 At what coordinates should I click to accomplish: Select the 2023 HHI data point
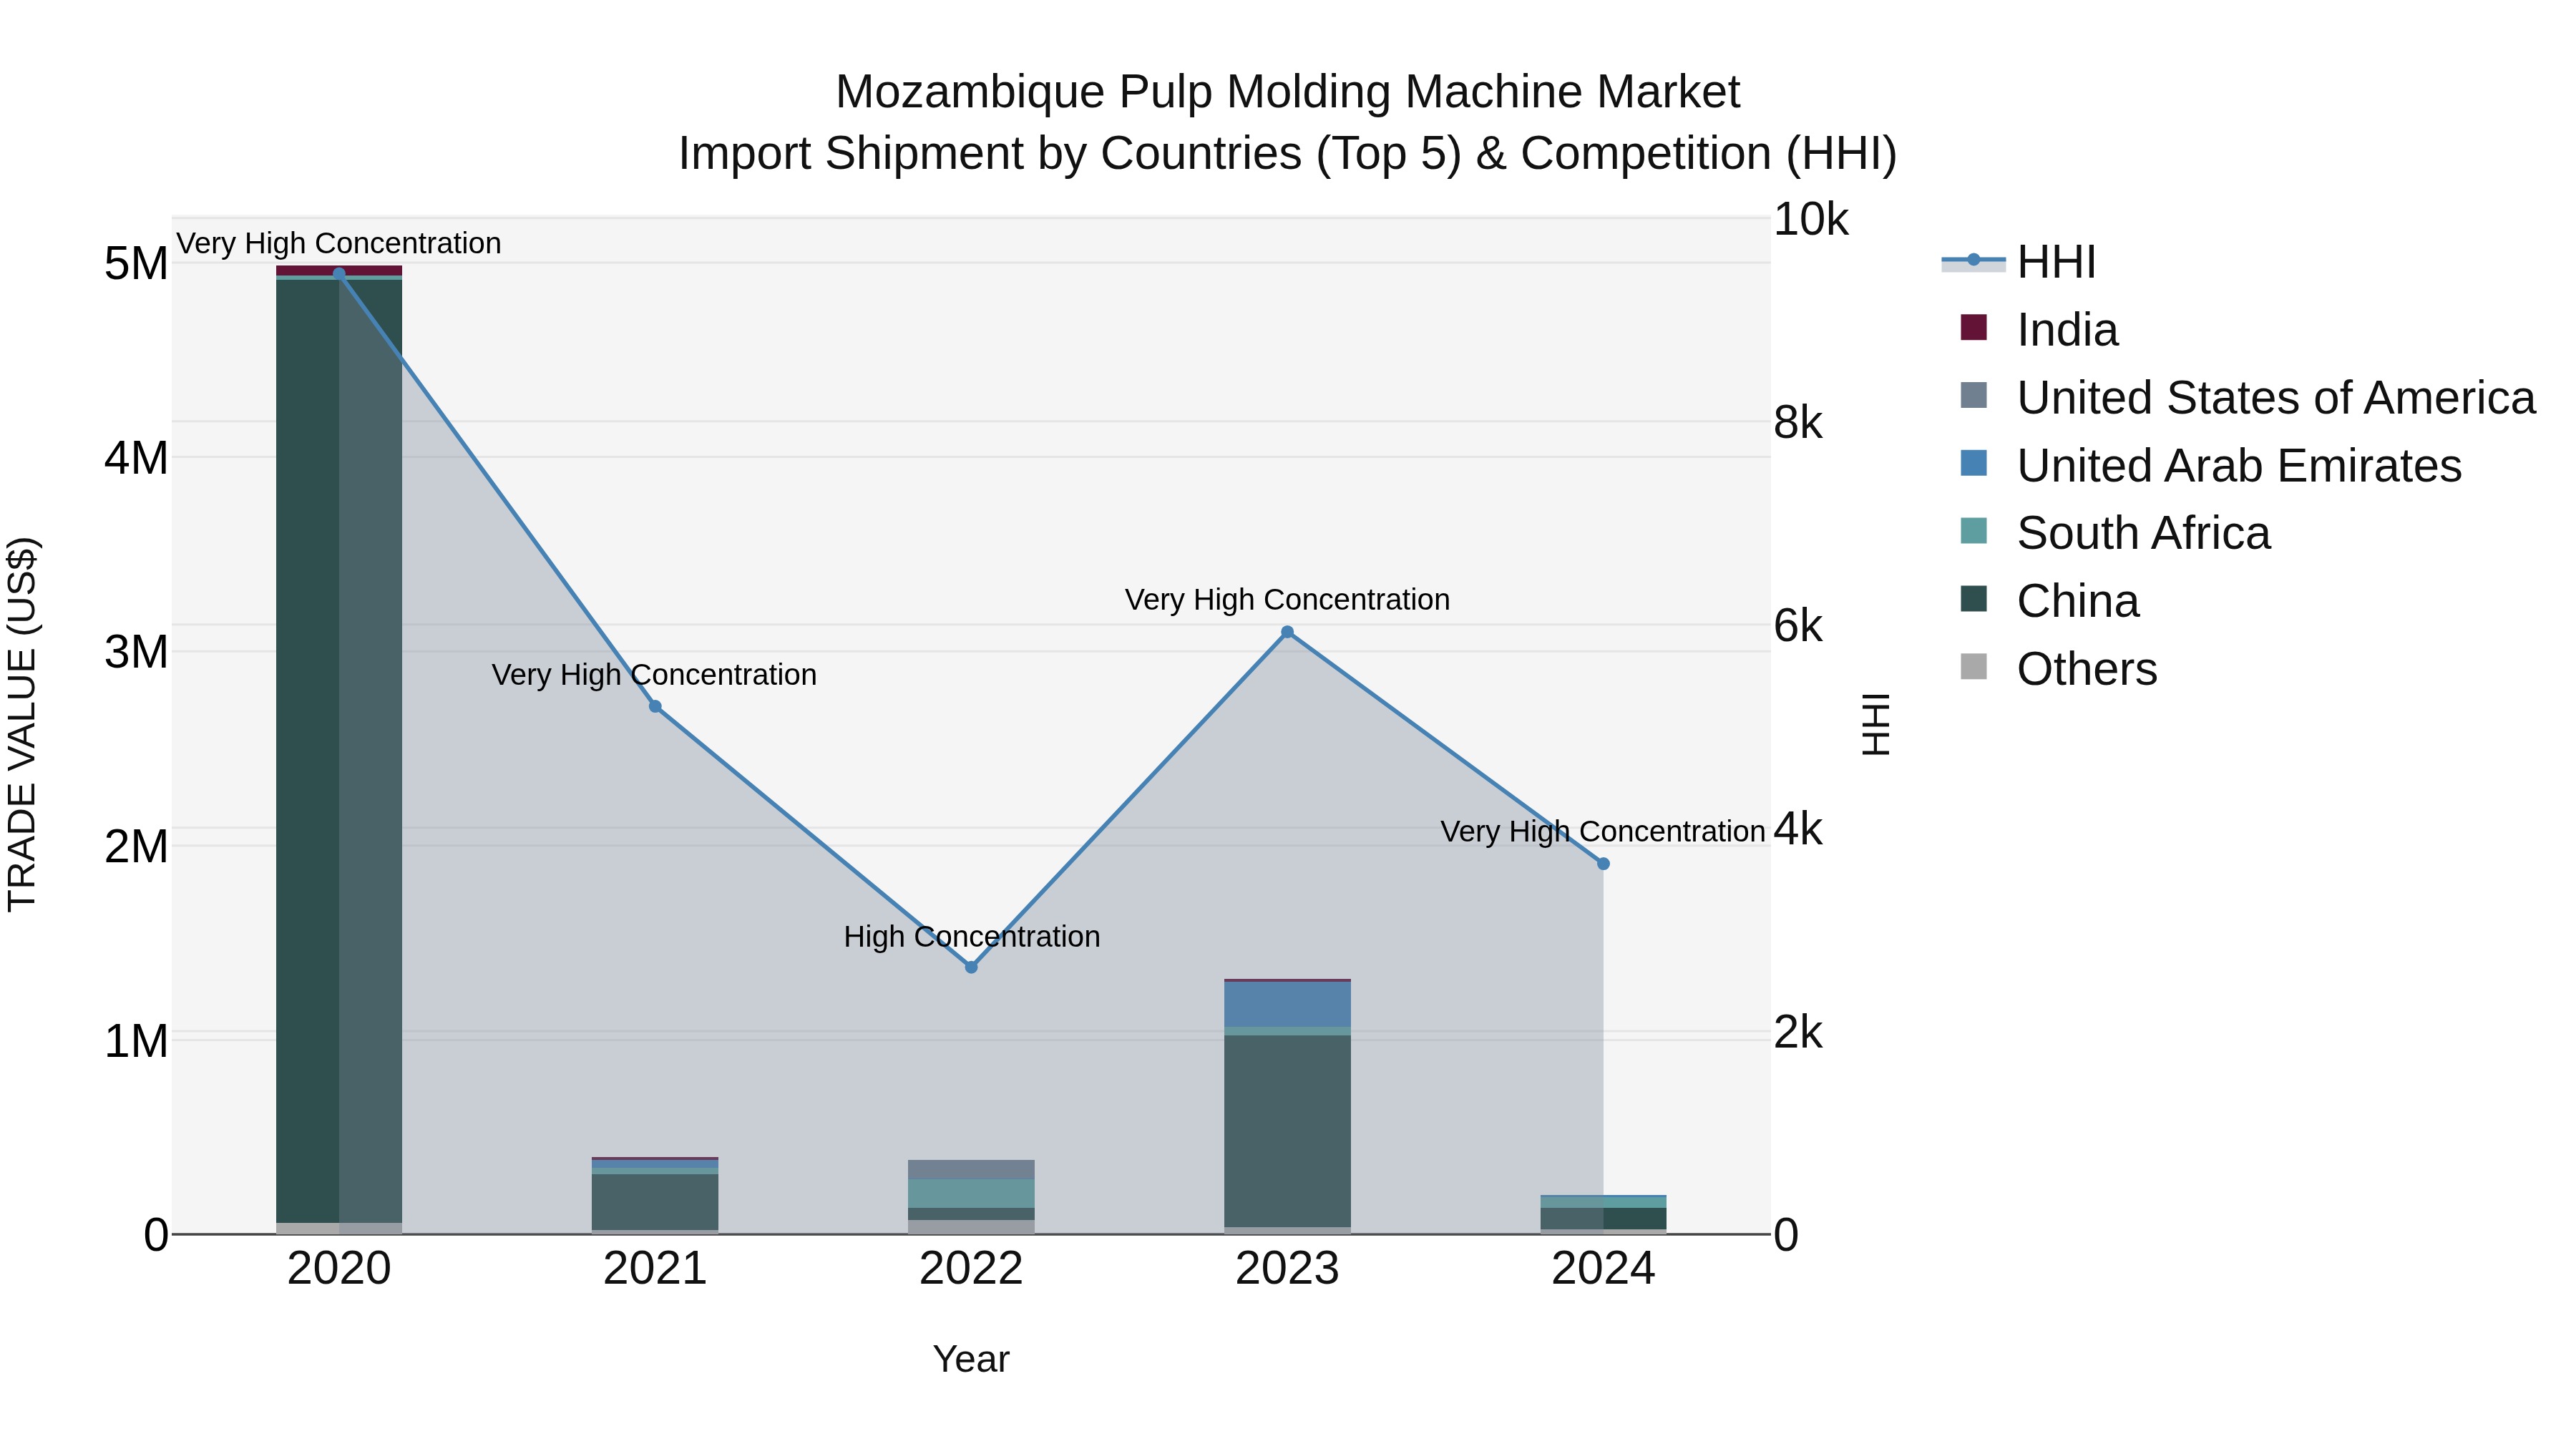1287,632
